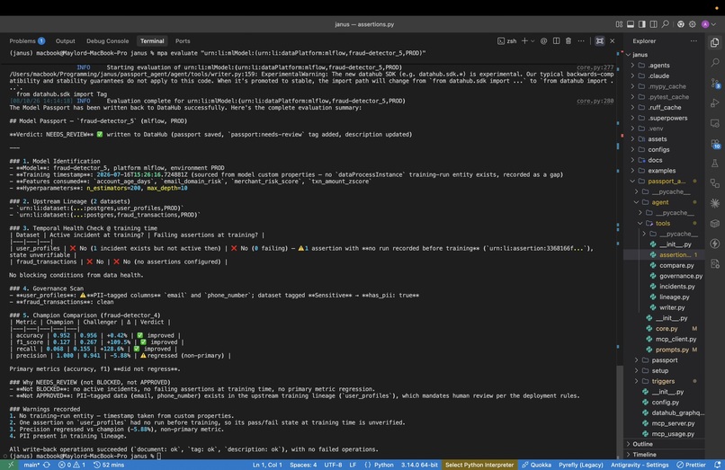Split the terminal using the split icon

(556, 40)
